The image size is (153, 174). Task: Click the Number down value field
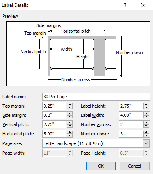[x=131, y=134]
